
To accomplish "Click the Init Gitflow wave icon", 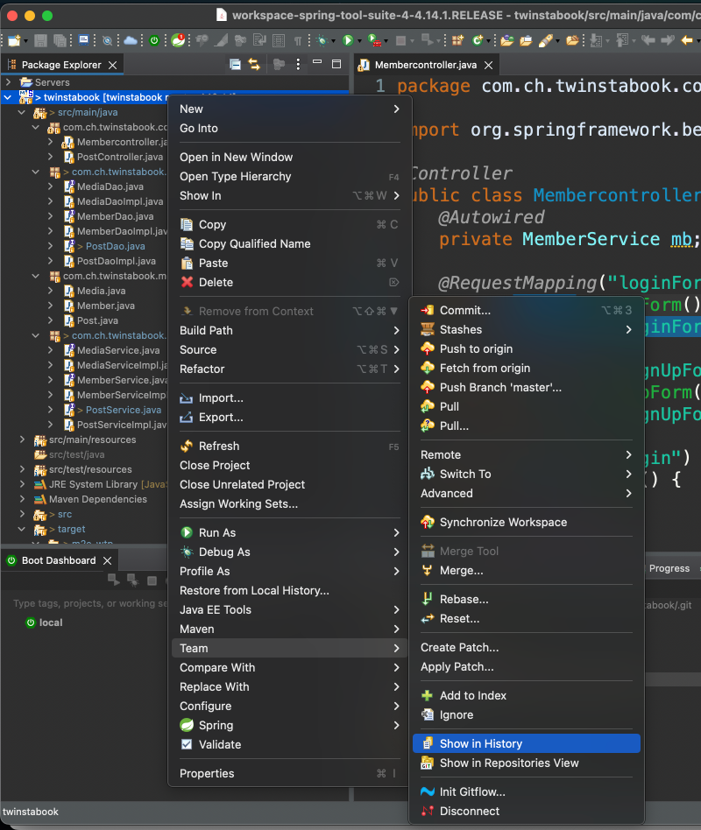I will point(427,791).
